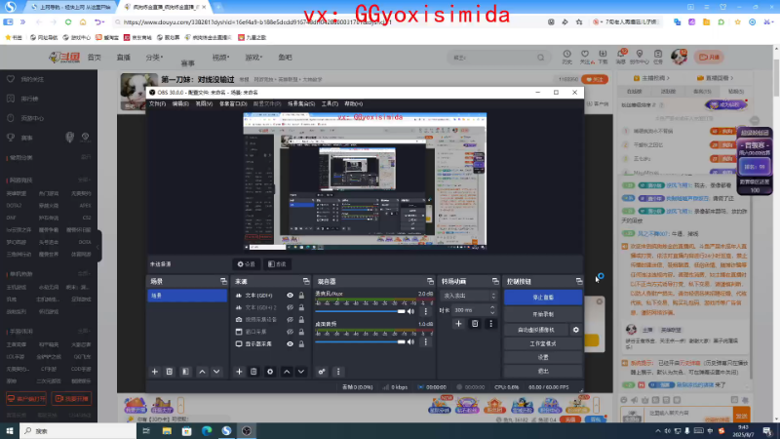Click the Start Virtual Camera button

point(536,330)
